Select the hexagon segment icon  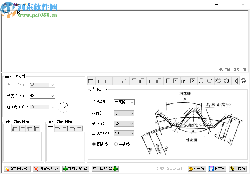click(x=201, y=81)
